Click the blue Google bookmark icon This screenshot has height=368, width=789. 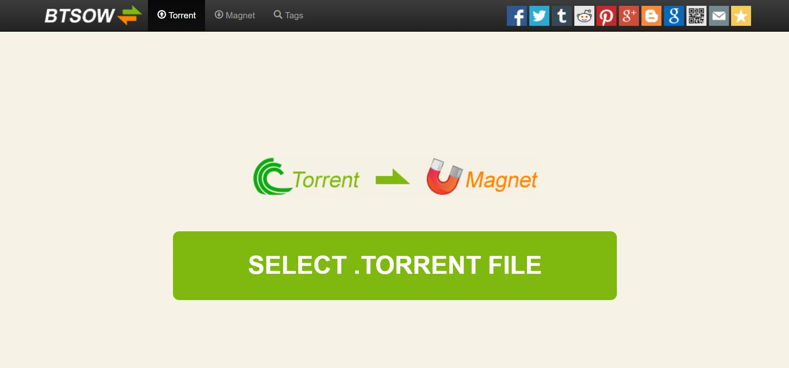(674, 16)
